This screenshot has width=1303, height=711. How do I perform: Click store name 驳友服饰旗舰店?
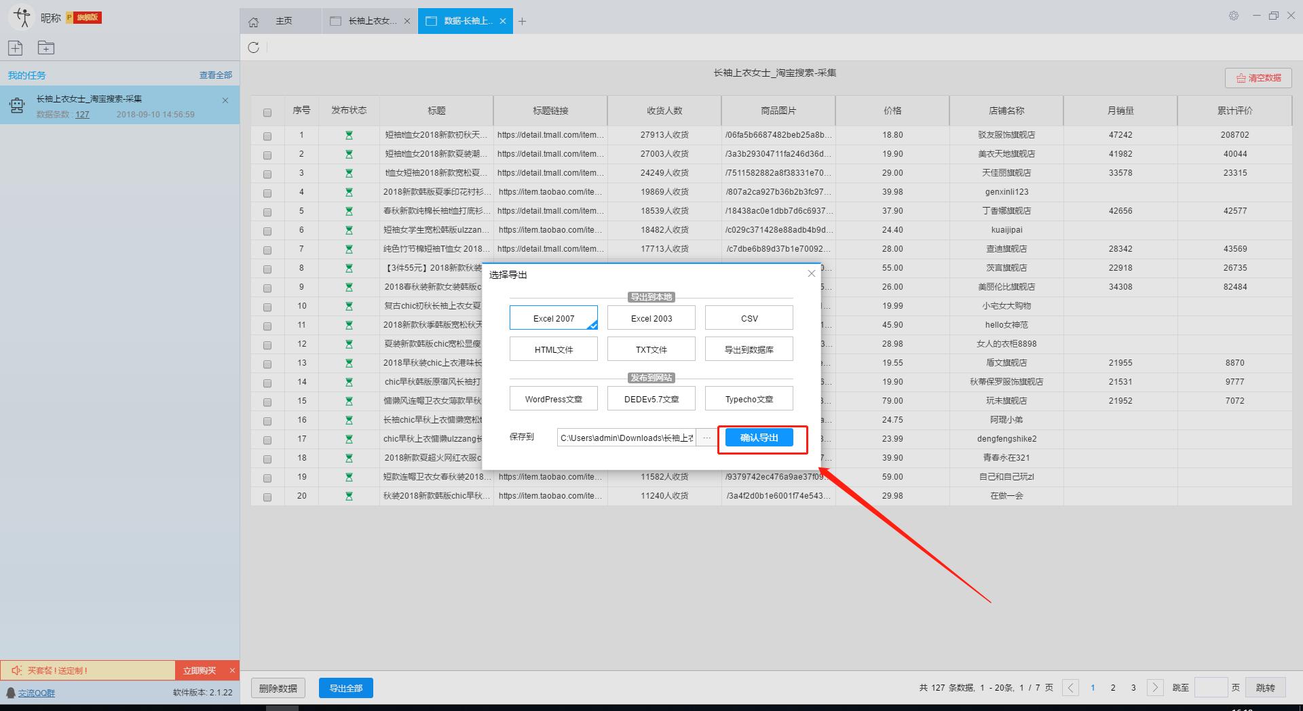pos(1006,135)
